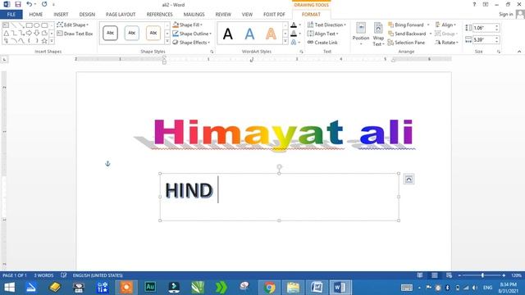Screen dimensions: 525x295
Task: Click the Text Outline color icon
Action: [294, 34]
